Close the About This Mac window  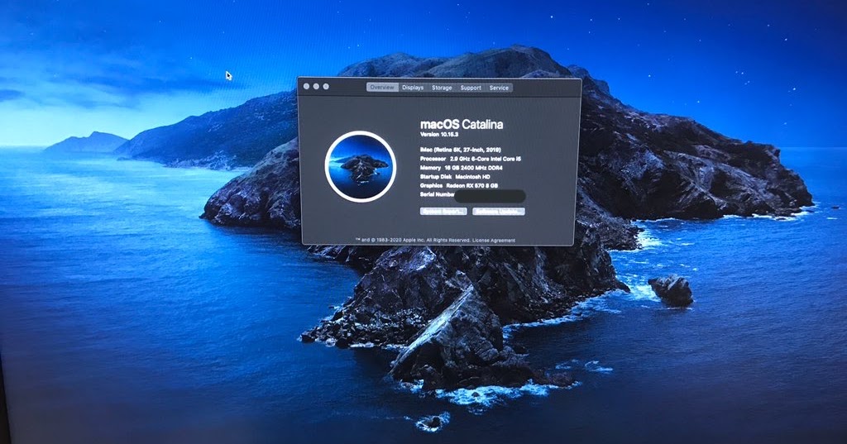coord(306,87)
